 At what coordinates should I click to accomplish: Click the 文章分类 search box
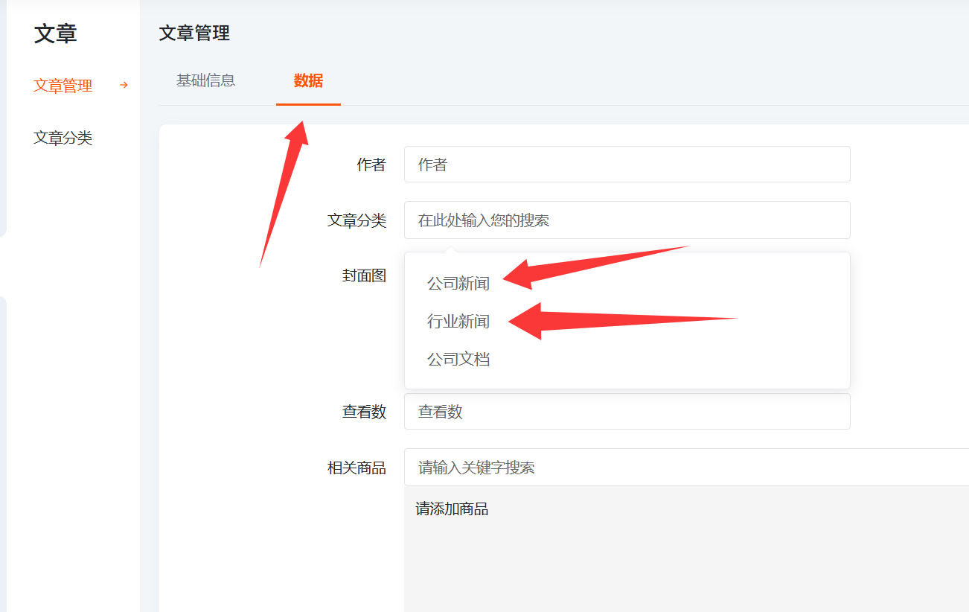627,220
